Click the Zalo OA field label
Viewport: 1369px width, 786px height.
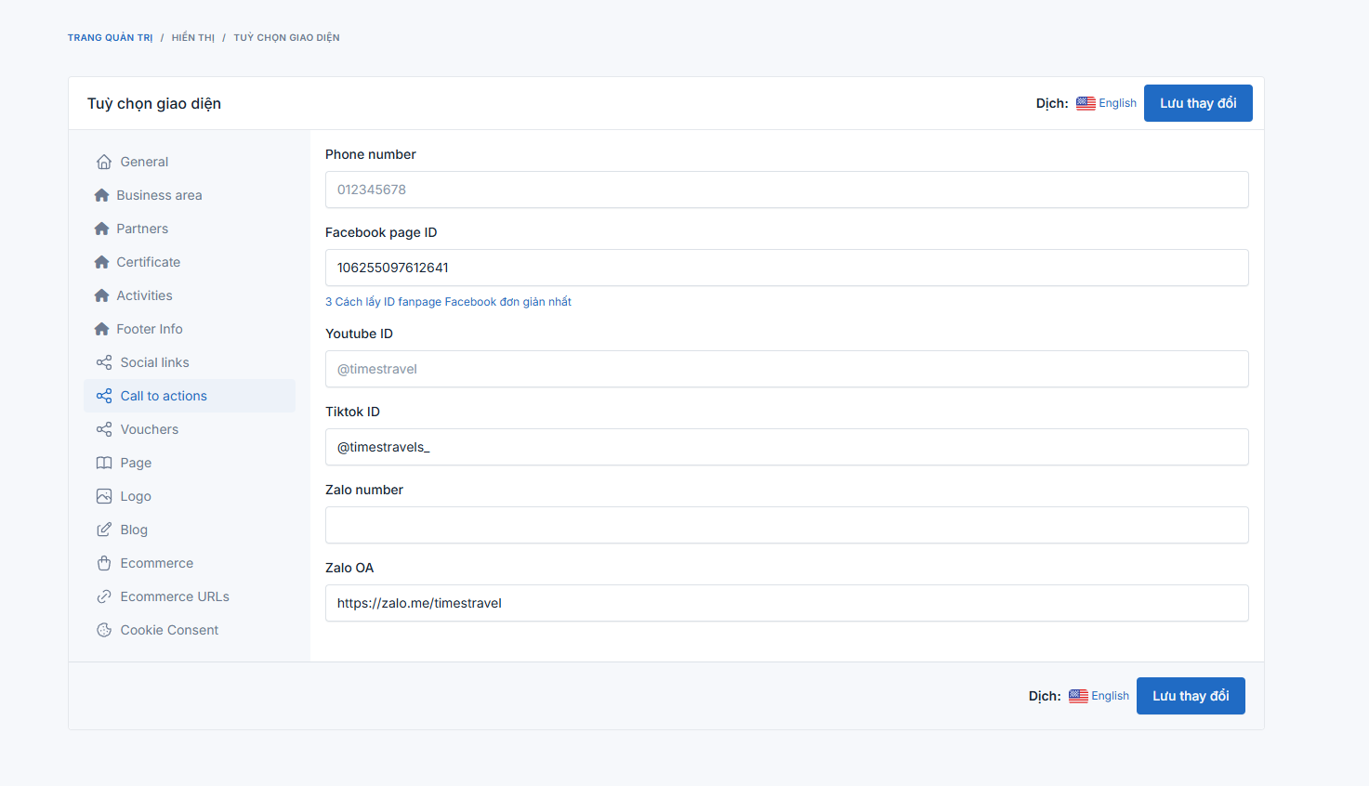pos(349,568)
